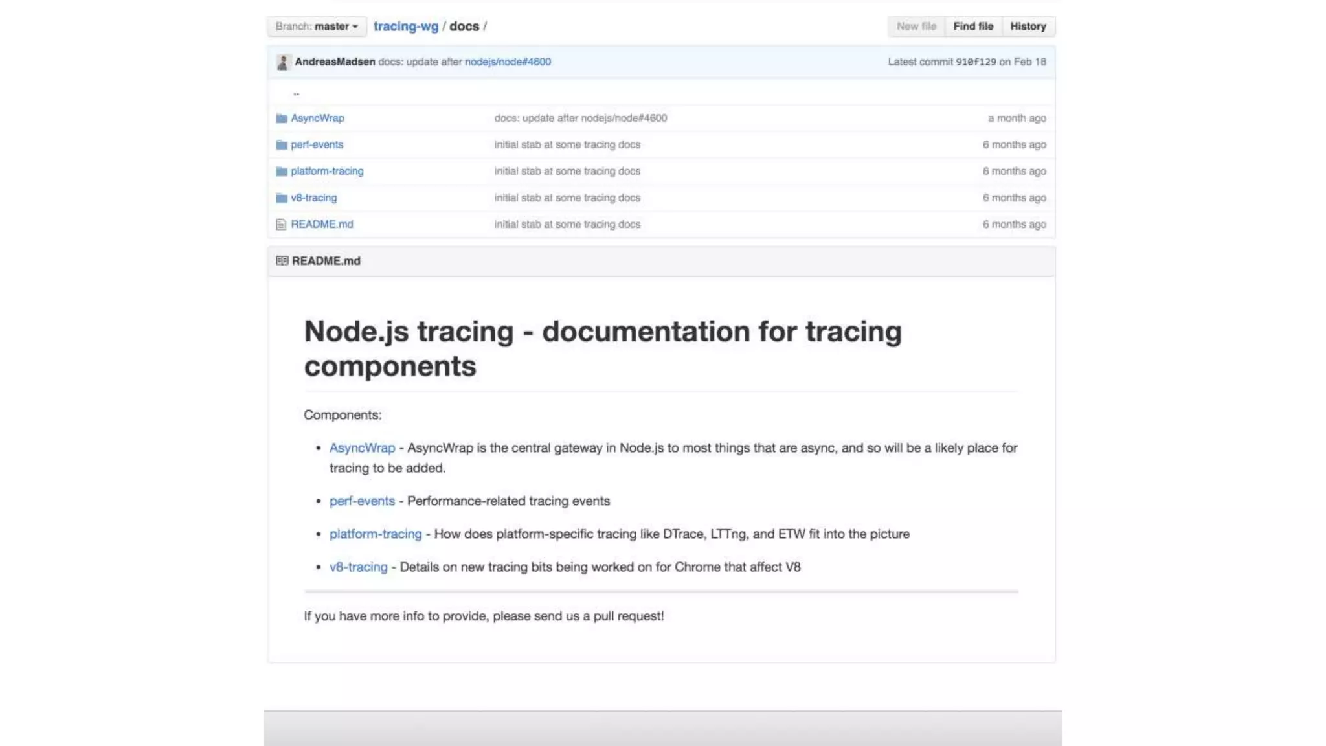
Task: Open the Branch: master dropdown
Action: pyautogui.click(x=317, y=27)
